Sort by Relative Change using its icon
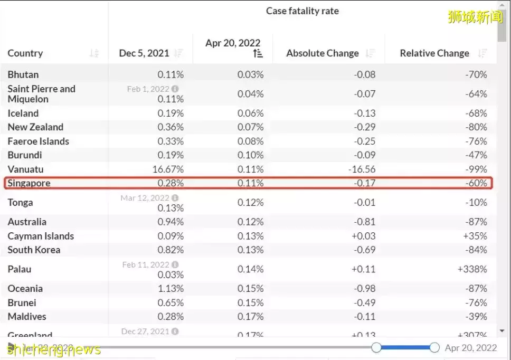Image resolution: width=511 pixels, height=360 pixels. [482, 53]
